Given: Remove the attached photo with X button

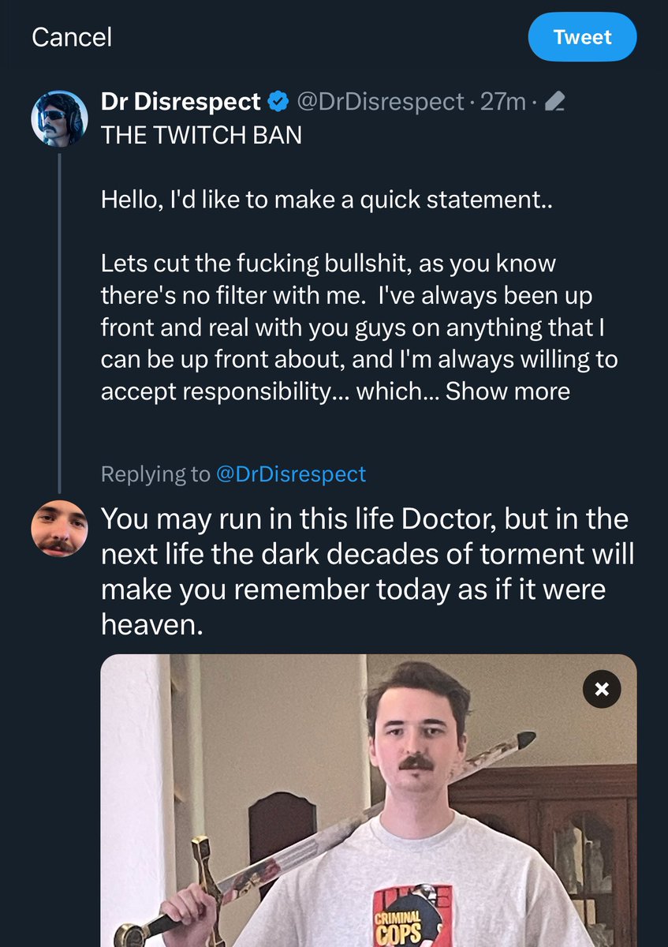Looking at the screenshot, I should (x=602, y=689).
